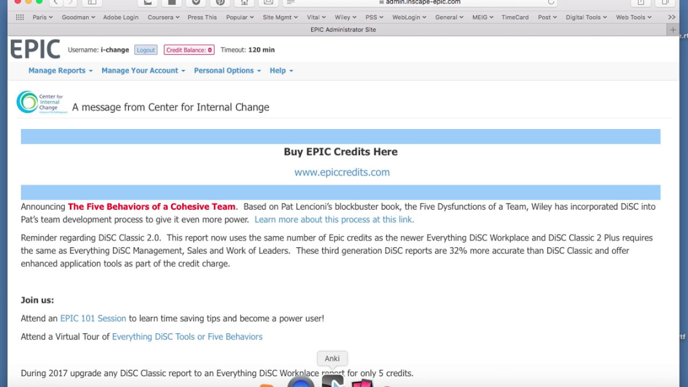Open the Press This bookmark
The width and height of the screenshot is (688, 387).
[202, 17]
